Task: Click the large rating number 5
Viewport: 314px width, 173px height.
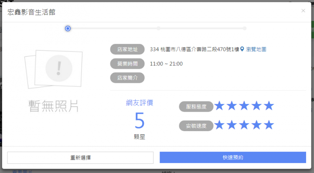Action: [x=140, y=120]
